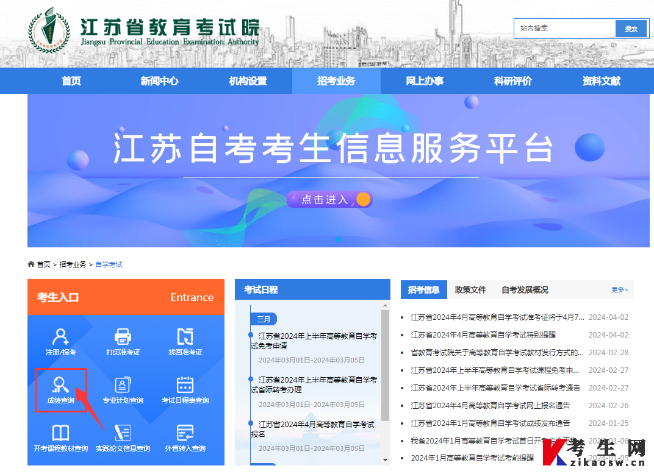Switch to the 政策文件 tab
The width and height of the screenshot is (654, 474).
tap(471, 289)
